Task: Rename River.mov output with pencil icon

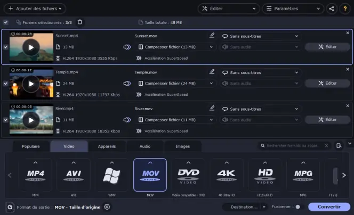Action: [x=212, y=108]
